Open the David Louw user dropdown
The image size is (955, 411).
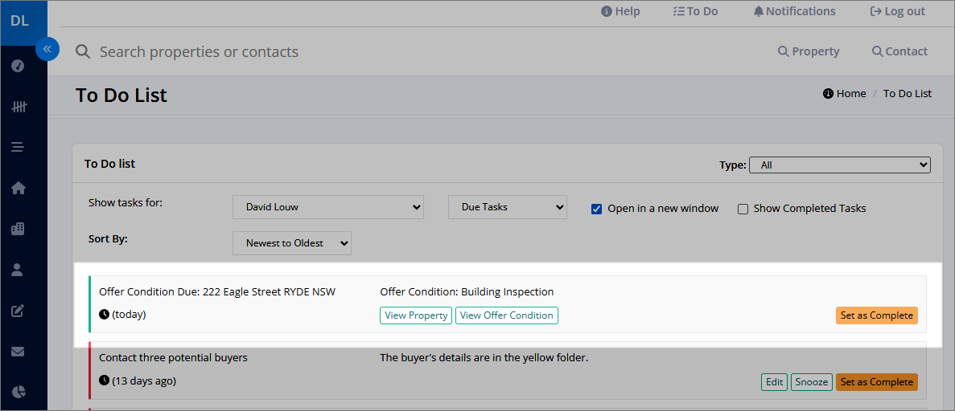[328, 207]
